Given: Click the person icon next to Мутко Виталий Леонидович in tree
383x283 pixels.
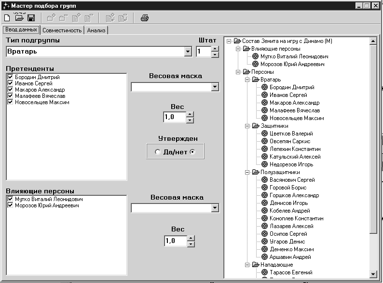Looking at the screenshot, I should pyautogui.click(x=255, y=56).
